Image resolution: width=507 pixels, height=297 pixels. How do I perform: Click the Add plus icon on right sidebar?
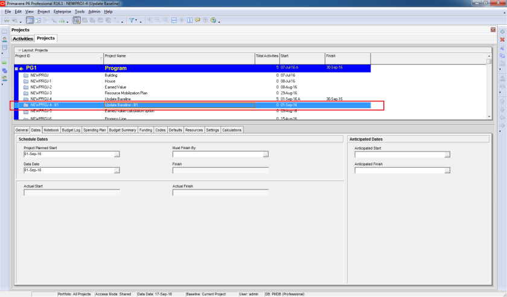[x=502, y=32]
